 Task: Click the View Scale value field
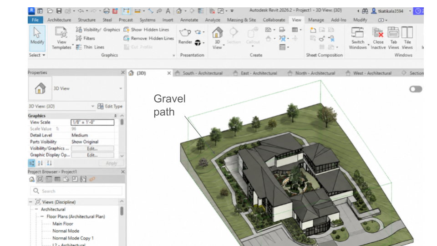92,122
